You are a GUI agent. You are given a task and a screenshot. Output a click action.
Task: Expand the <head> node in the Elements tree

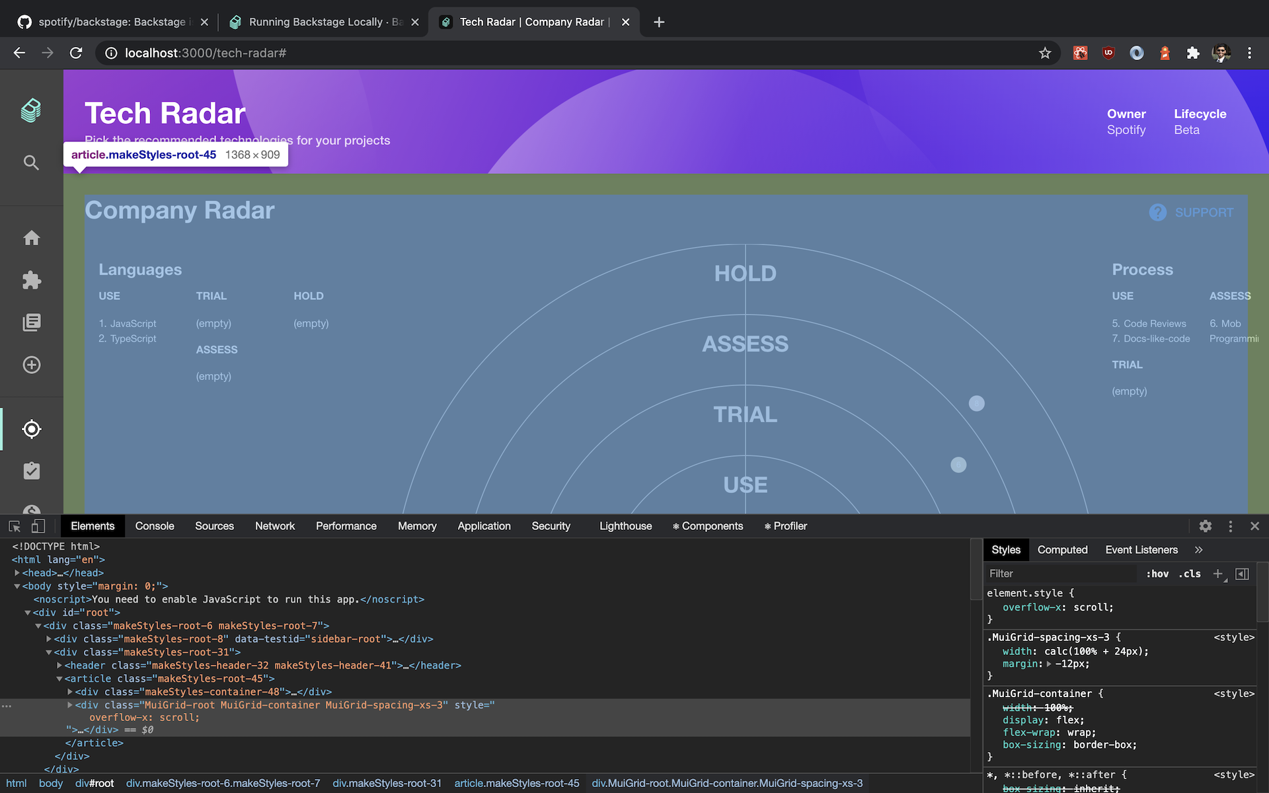(x=18, y=573)
